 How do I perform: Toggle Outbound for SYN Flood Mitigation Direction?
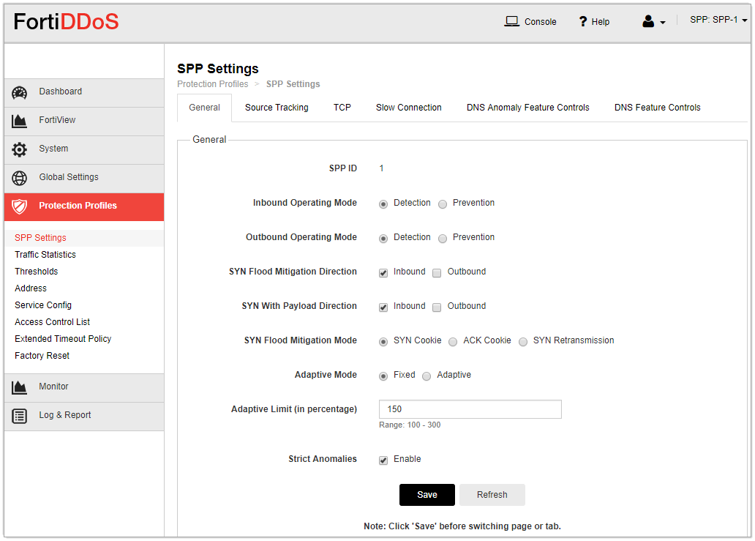click(x=437, y=273)
